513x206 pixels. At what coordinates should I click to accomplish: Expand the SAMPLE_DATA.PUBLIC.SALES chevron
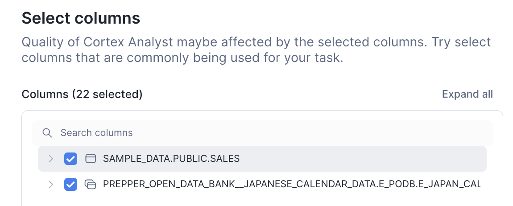tap(51, 159)
